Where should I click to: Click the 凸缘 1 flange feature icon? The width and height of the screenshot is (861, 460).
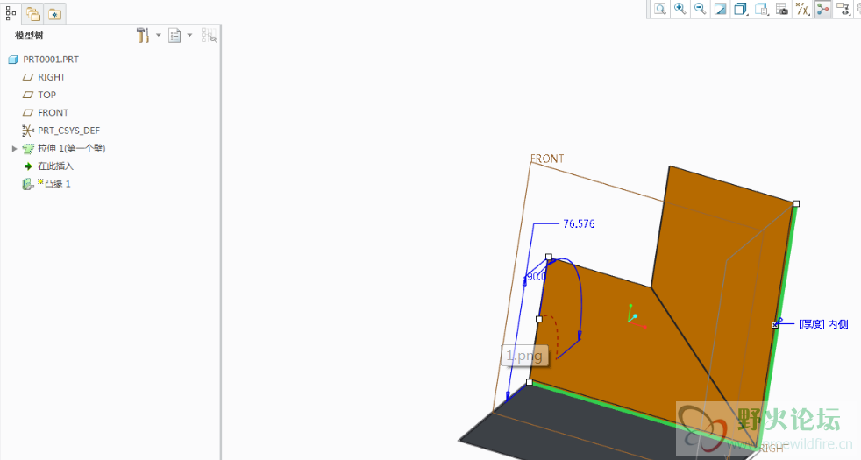point(28,184)
